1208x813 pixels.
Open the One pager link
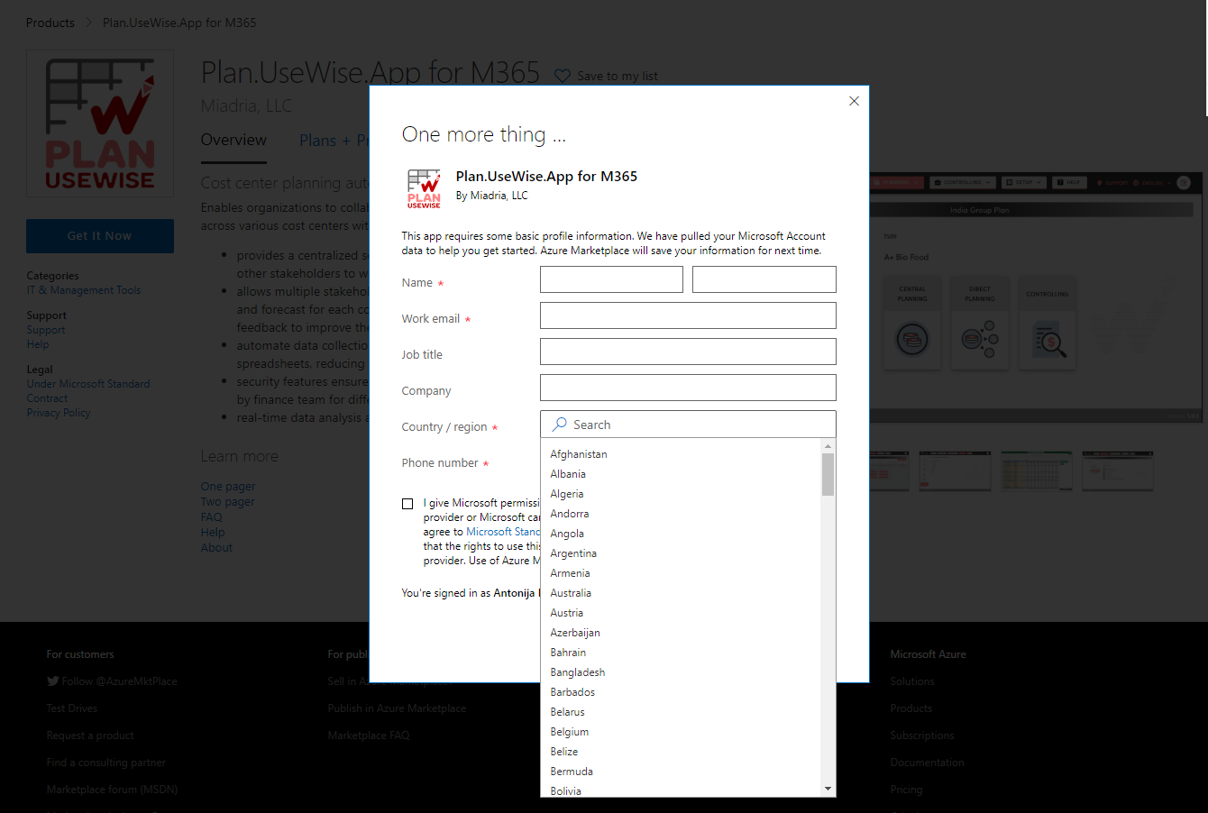(228, 487)
